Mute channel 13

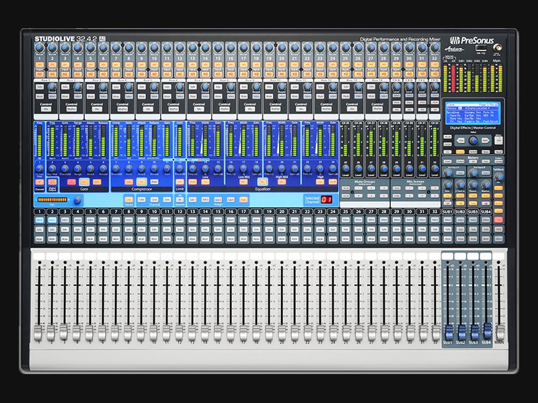coord(192,238)
